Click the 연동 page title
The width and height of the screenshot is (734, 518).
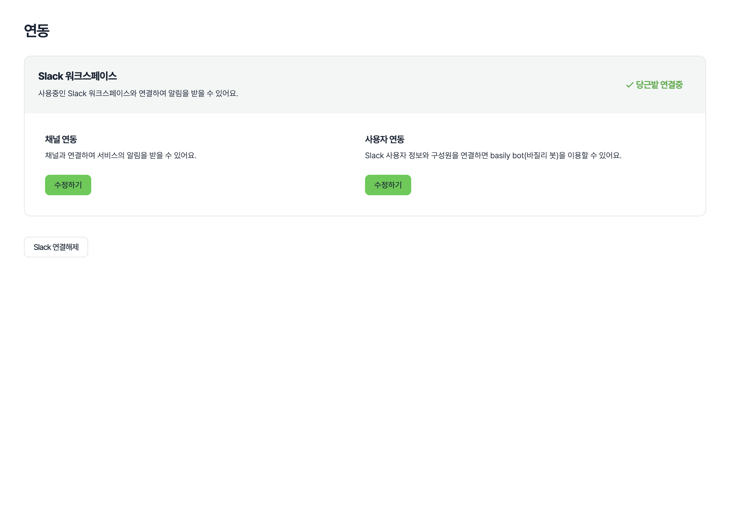click(x=37, y=31)
